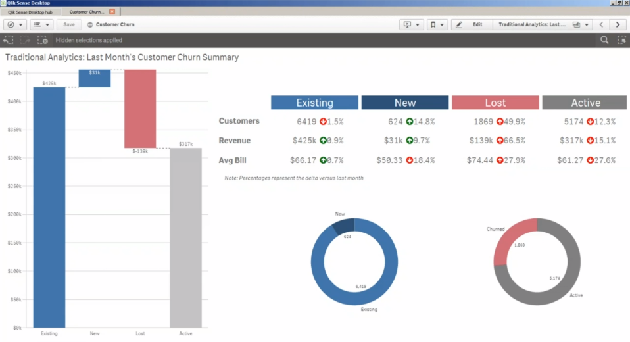Select the Churned segment in donut chart
The image size is (630, 342).
coord(511,241)
